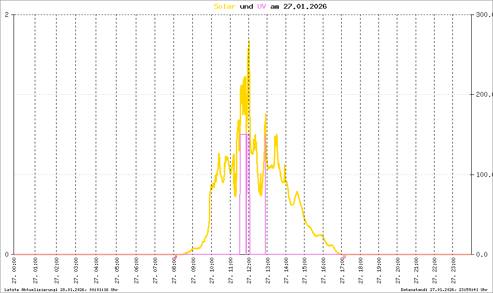Click the "2" label on the left axis
The width and height of the screenshot is (493, 293).
[7, 15]
